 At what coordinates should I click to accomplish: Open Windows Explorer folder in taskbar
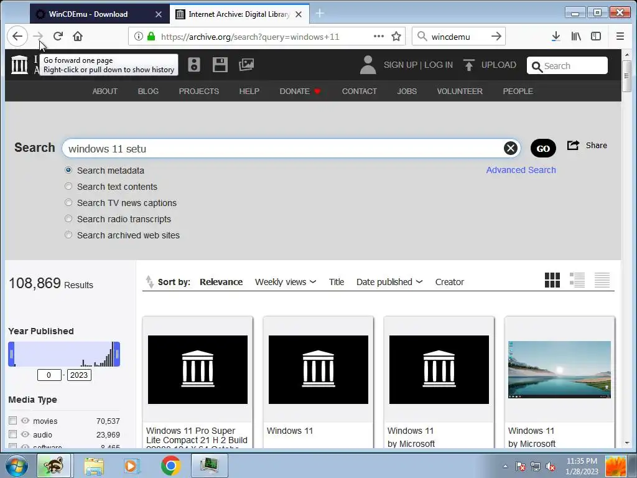coord(94,466)
